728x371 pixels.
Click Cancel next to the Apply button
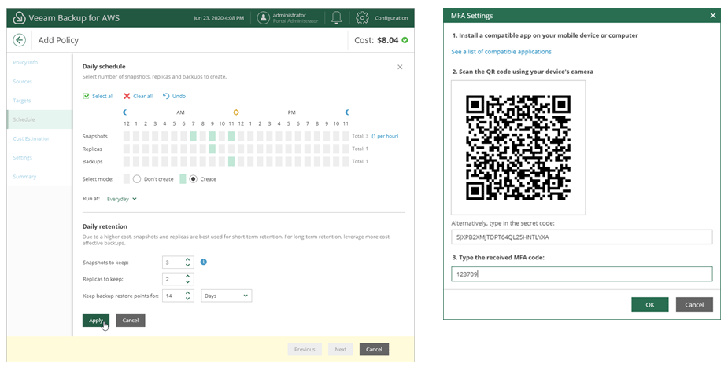click(x=131, y=321)
